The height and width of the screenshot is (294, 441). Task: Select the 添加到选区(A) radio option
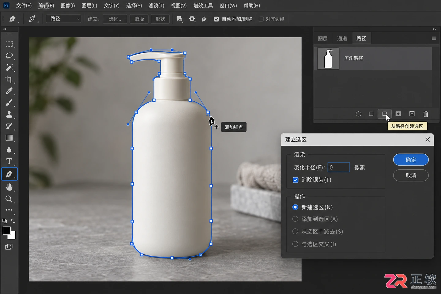tap(295, 219)
